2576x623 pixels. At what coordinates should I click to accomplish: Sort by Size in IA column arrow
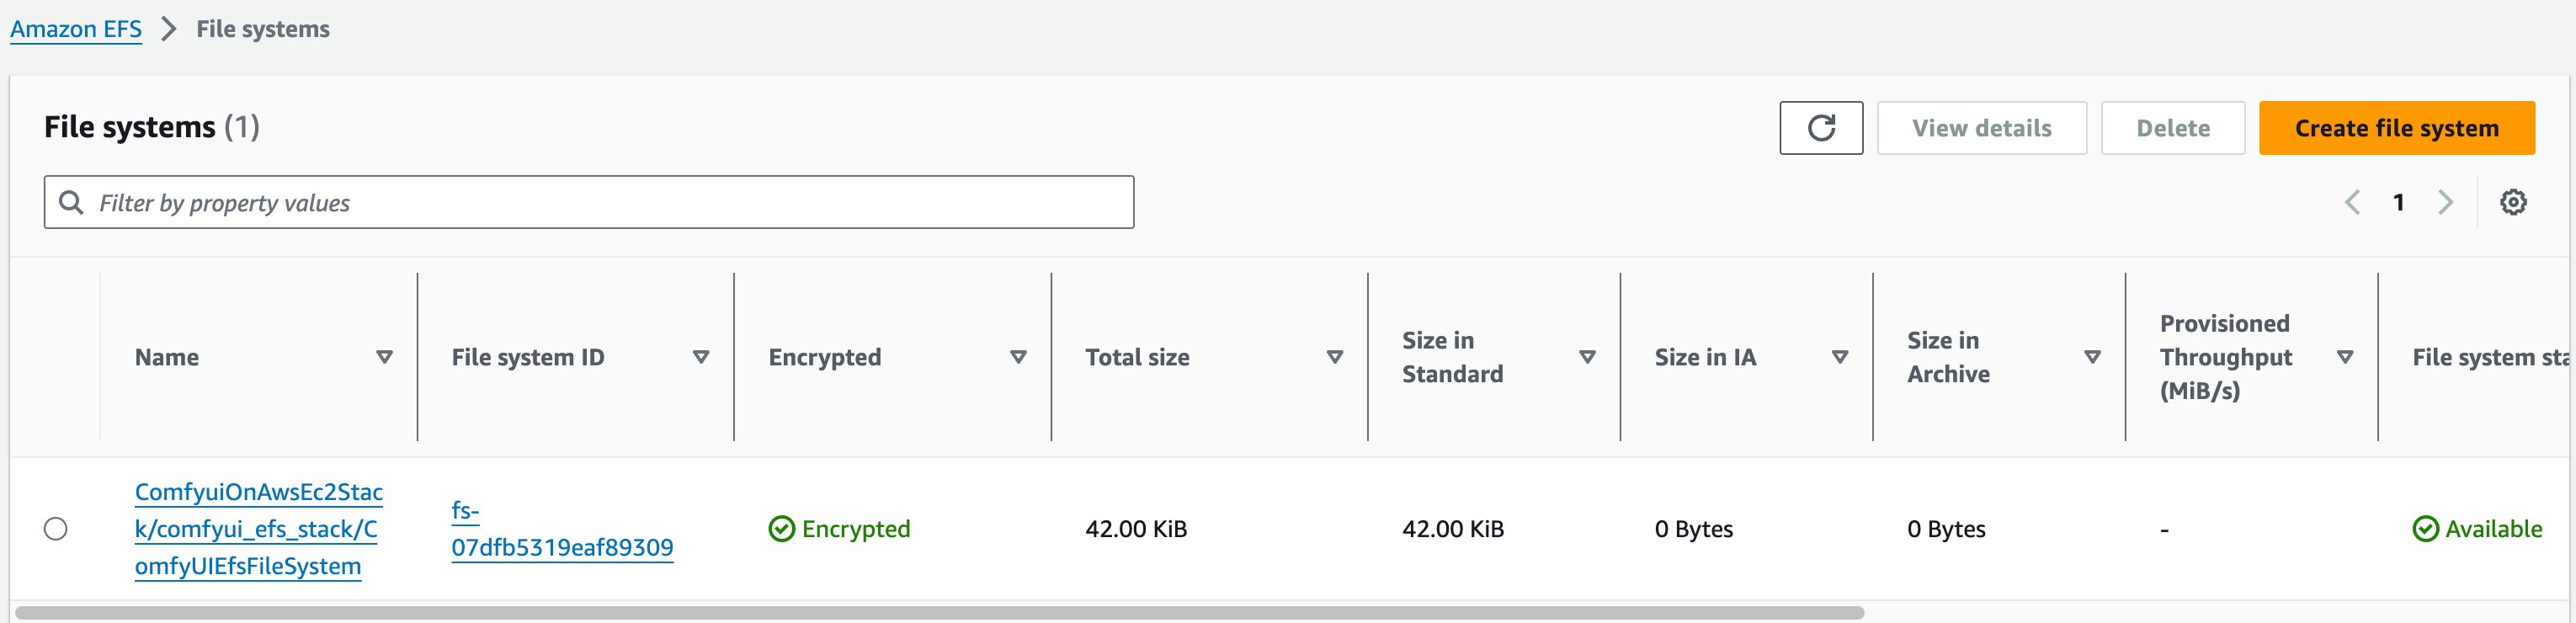coord(1839,357)
